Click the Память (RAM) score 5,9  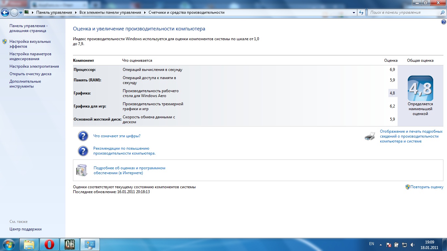(392, 80)
